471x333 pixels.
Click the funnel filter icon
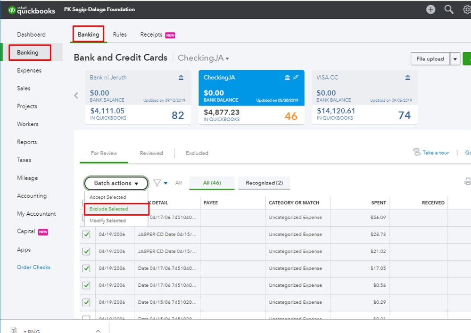157,183
